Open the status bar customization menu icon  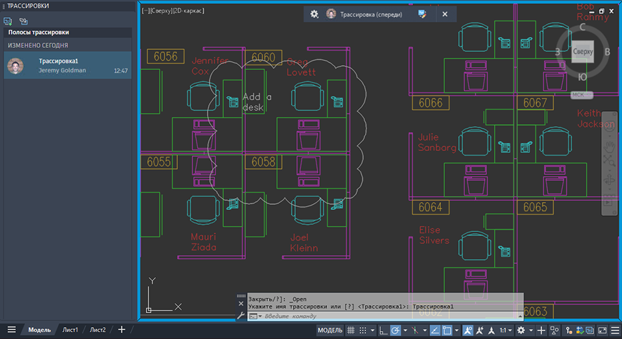point(615,330)
